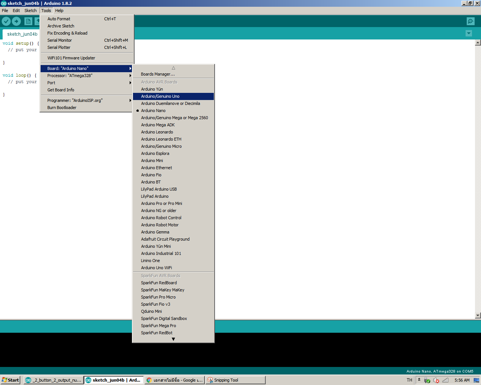Select Archive Sketch
This screenshot has width=481, height=385.
[87, 26]
